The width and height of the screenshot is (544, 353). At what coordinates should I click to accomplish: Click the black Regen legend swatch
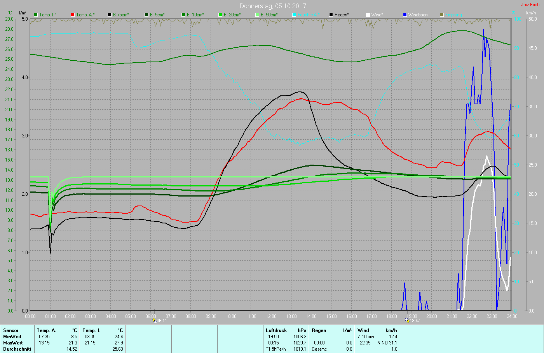(x=331, y=15)
